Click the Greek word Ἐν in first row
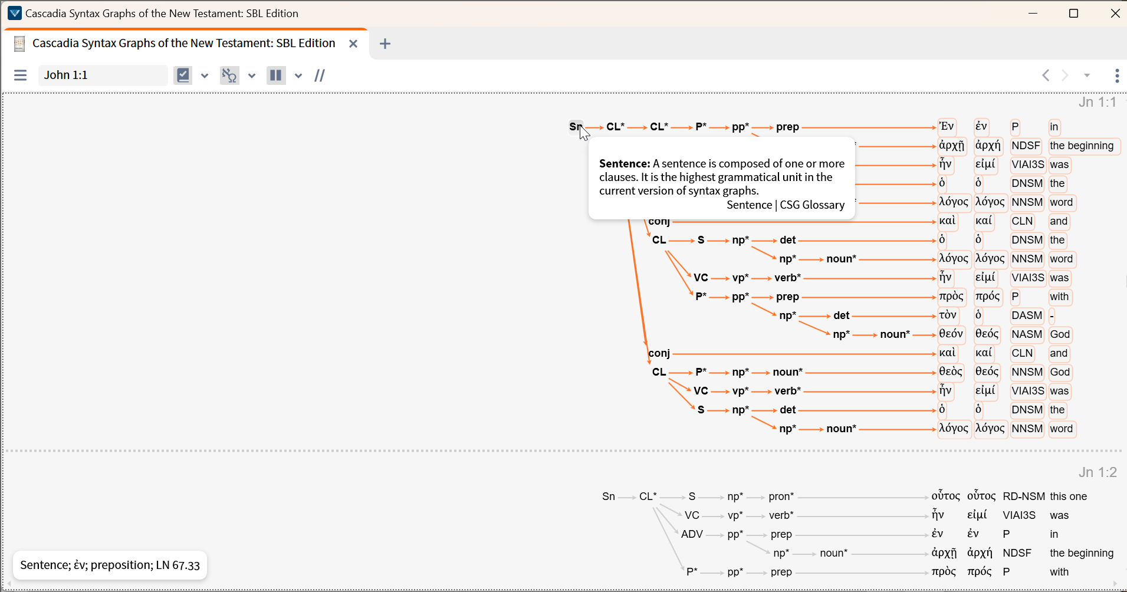This screenshot has height=592, width=1127. (x=947, y=127)
